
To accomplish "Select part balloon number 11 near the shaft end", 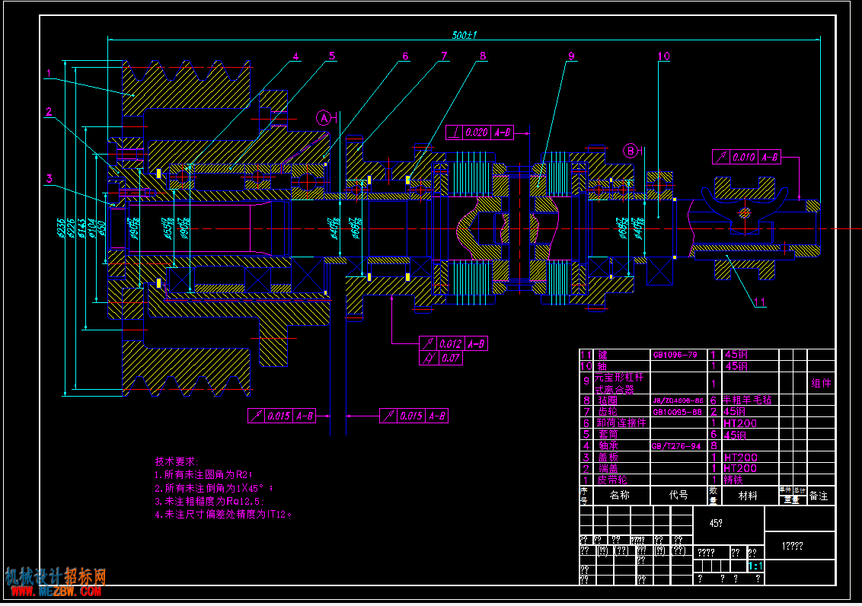I will point(759,303).
